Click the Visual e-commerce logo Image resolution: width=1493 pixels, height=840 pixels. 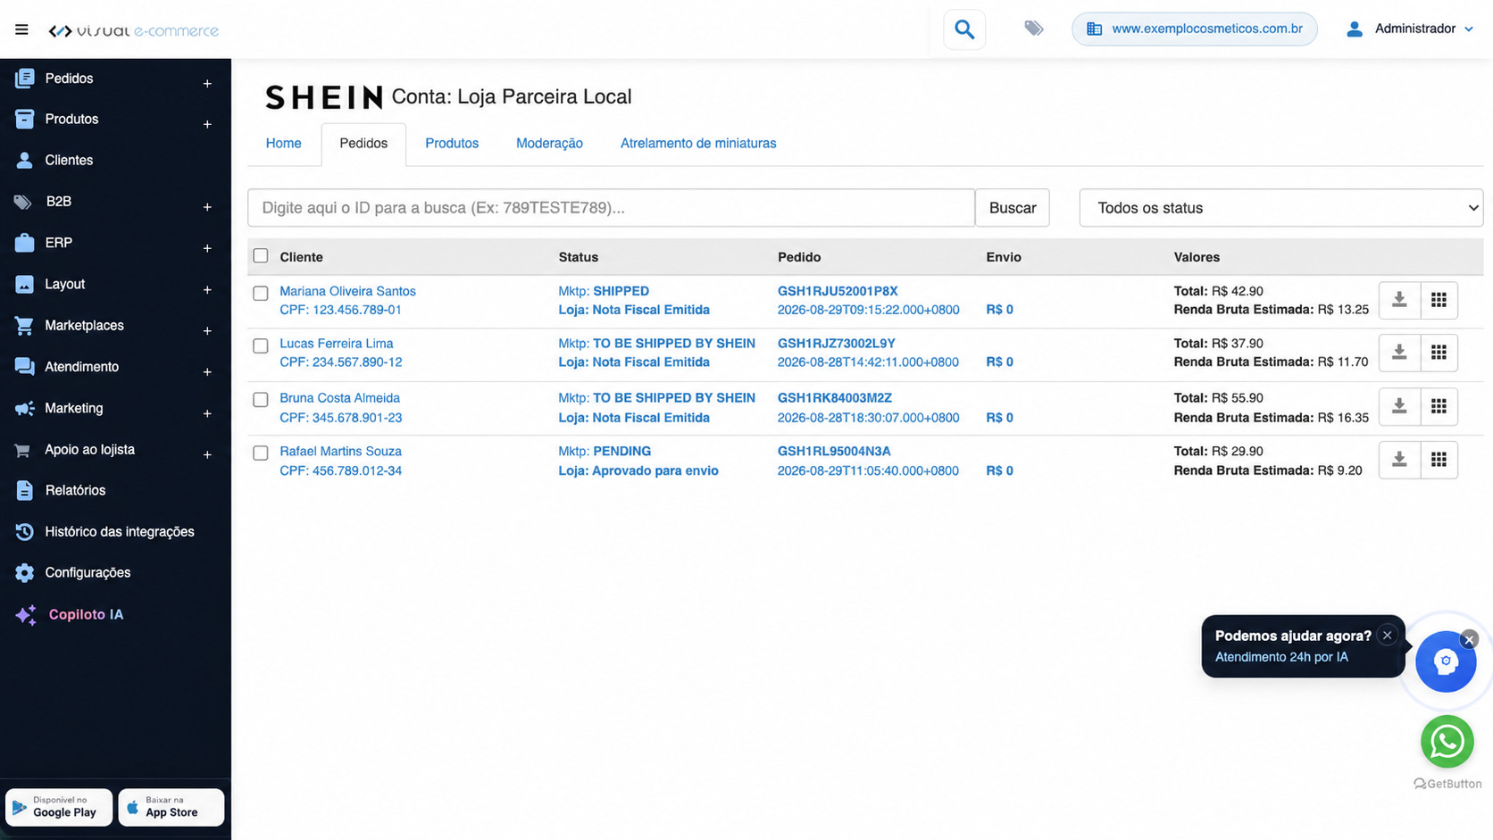[x=134, y=30]
